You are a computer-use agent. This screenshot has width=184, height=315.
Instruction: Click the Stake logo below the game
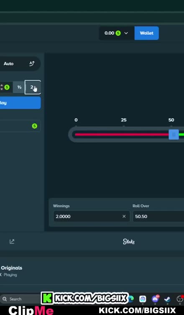point(129,241)
